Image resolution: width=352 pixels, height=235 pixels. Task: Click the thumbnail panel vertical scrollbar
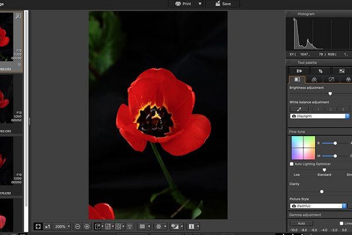(26, 109)
